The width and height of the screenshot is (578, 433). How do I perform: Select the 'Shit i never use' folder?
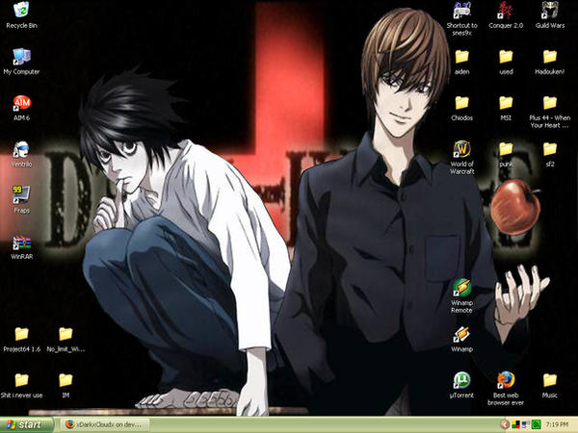coord(21,380)
